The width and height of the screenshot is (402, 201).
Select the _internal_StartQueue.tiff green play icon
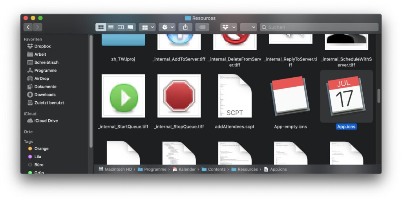pos(123,96)
